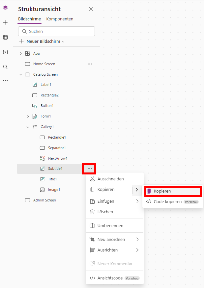
Task: Select NextArrow1 in the tree
Action: (58, 158)
